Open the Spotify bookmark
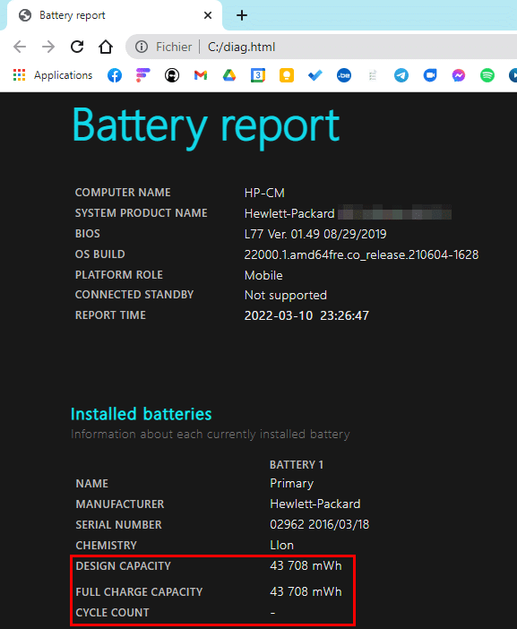This screenshot has width=517, height=629. click(487, 75)
